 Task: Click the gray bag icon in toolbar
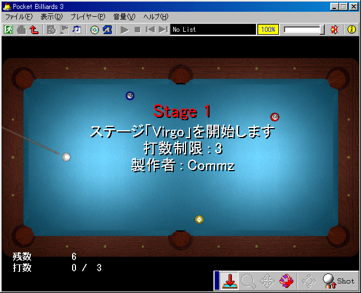coord(21,30)
